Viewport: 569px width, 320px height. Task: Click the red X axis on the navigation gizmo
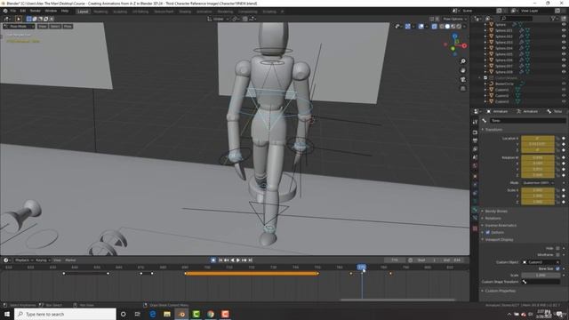click(x=464, y=46)
